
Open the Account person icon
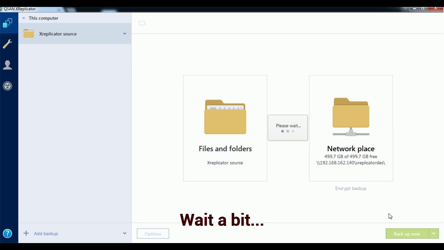click(7, 65)
